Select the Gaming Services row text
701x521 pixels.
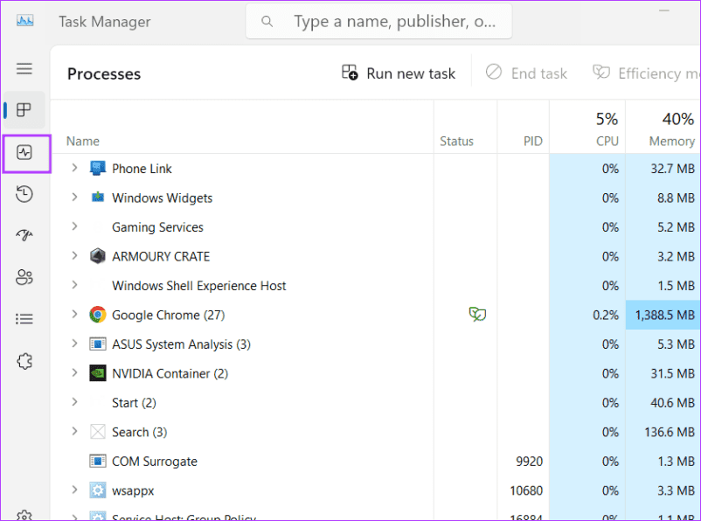[157, 227]
